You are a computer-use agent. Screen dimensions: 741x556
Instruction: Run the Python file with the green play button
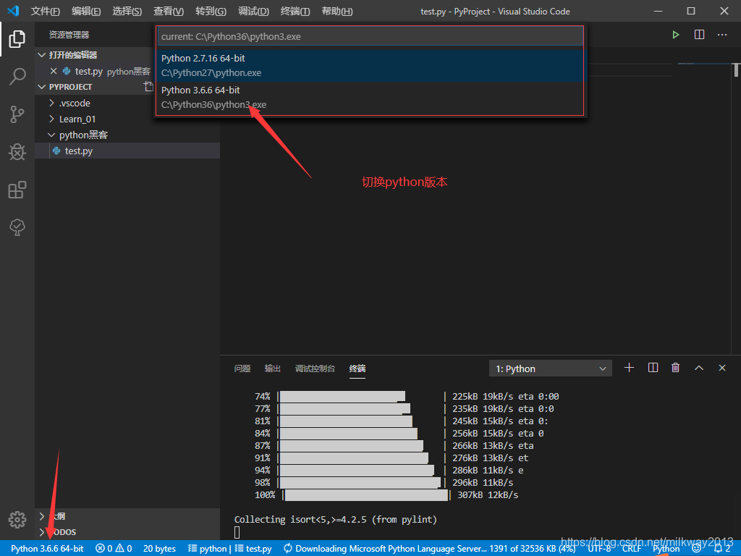click(x=675, y=34)
